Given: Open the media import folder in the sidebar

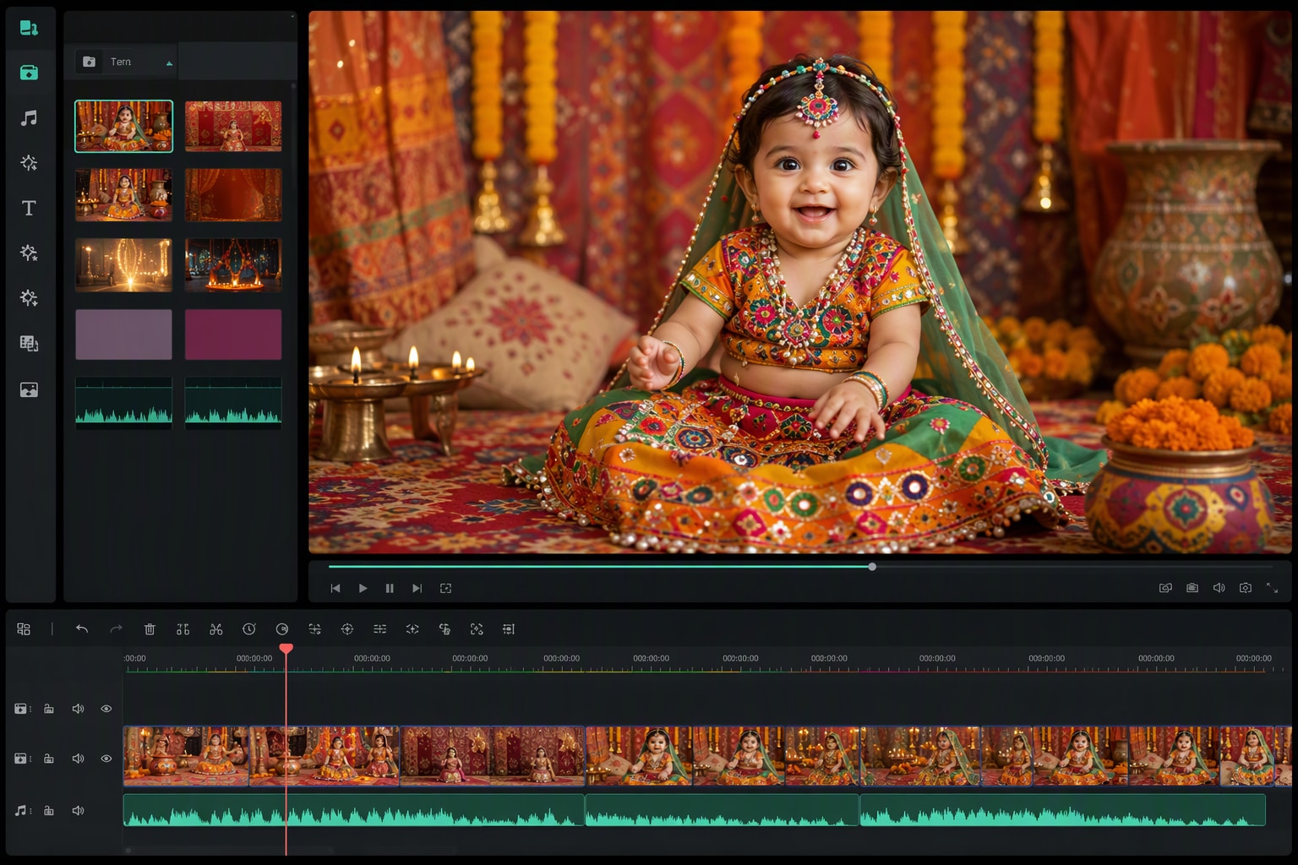Looking at the screenshot, I should tap(29, 73).
